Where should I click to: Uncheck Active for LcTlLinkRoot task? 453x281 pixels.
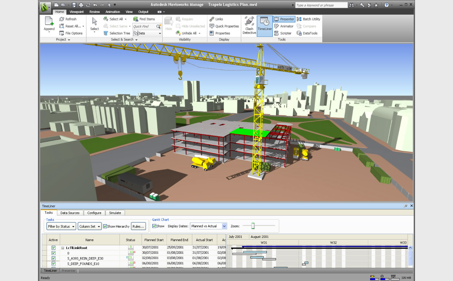(x=53, y=248)
